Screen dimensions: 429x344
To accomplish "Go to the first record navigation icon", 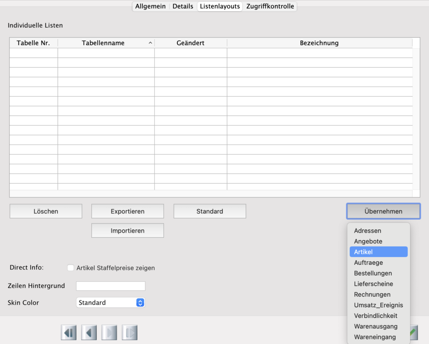I will 68,333.
